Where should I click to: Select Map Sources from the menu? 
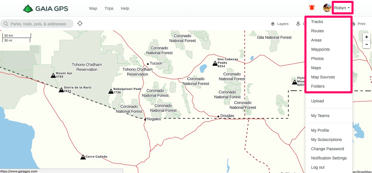click(x=323, y=77)
